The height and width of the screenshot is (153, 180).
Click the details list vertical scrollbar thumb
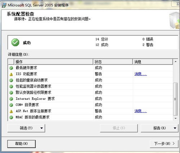(175, 99)
